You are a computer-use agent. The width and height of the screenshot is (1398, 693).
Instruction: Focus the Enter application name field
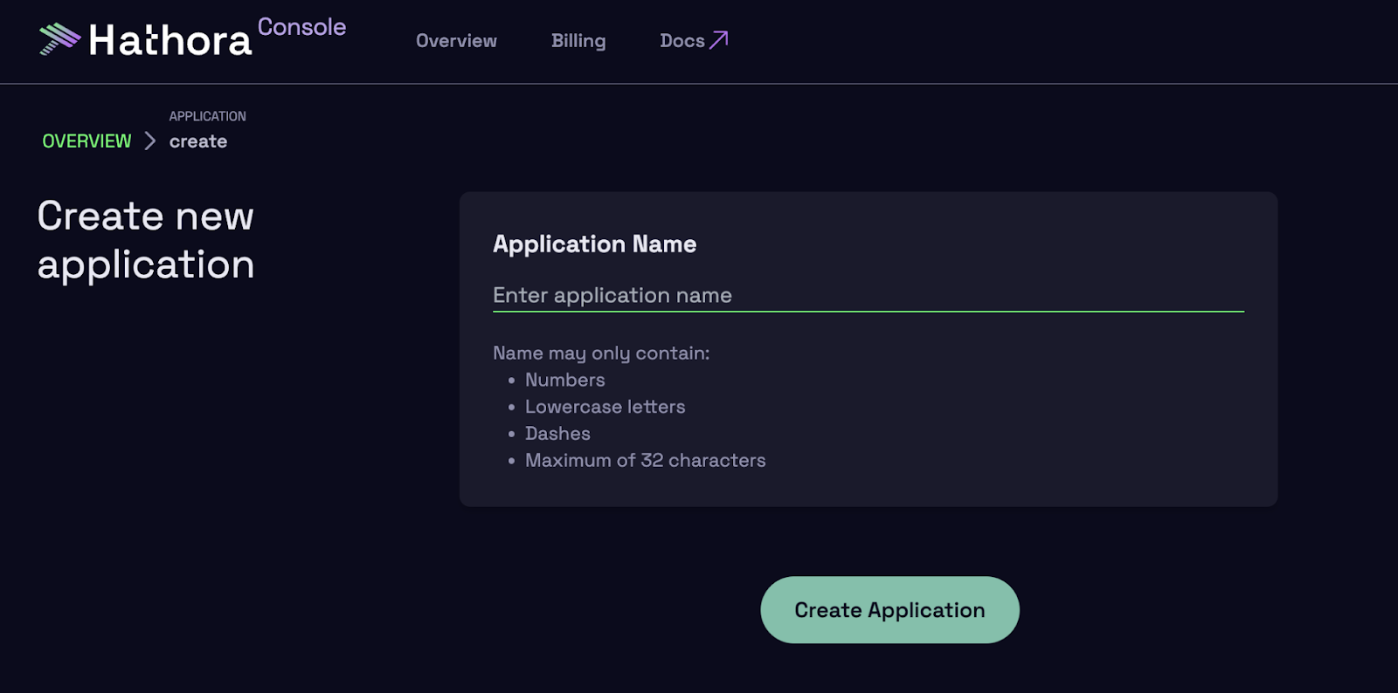(x=868, y=295)
